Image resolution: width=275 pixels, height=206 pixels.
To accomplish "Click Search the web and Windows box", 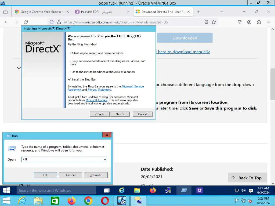I will point(56,190).
